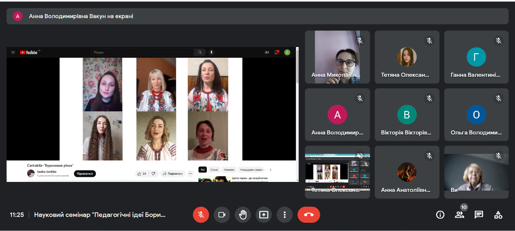The width and height of the screenshot is (515, 231).
Task: Click the shared page vertical scrollbar
Action: (298, 114)
